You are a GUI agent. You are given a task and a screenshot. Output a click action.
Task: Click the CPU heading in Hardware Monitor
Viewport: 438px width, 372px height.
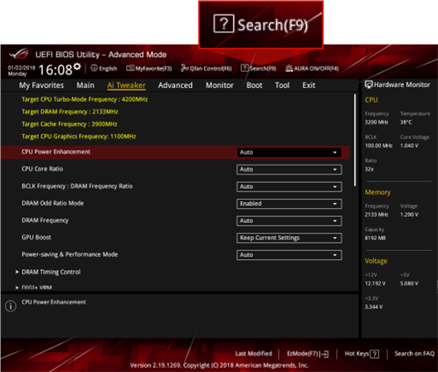(372, 100)
